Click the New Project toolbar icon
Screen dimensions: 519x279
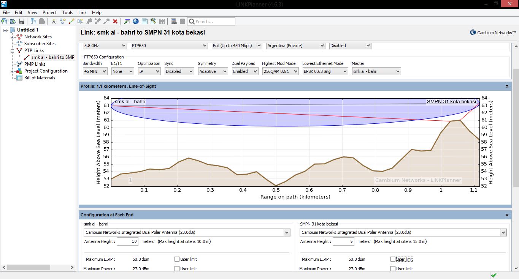click(x=4, y=21)
